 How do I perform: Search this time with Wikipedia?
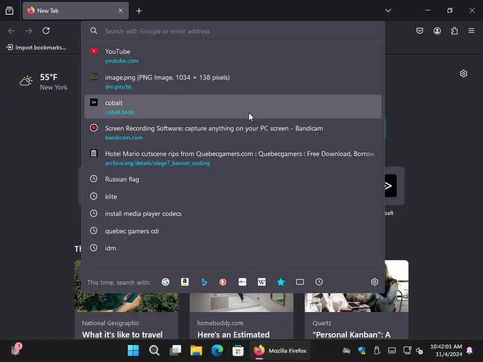coord(261,282)
